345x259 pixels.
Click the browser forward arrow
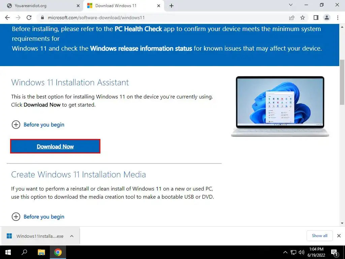coord(18,18)
